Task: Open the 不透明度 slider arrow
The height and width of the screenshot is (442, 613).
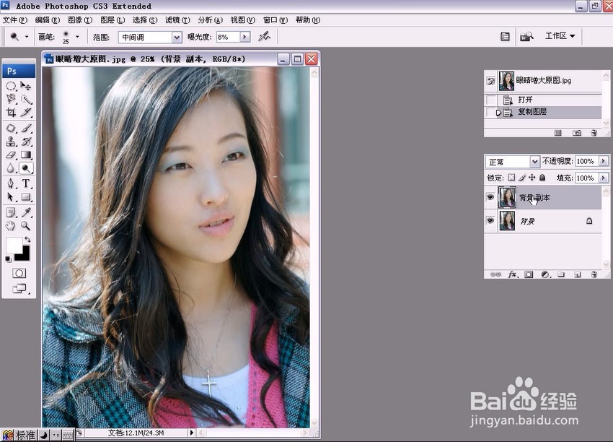Action: coord(604,161)
